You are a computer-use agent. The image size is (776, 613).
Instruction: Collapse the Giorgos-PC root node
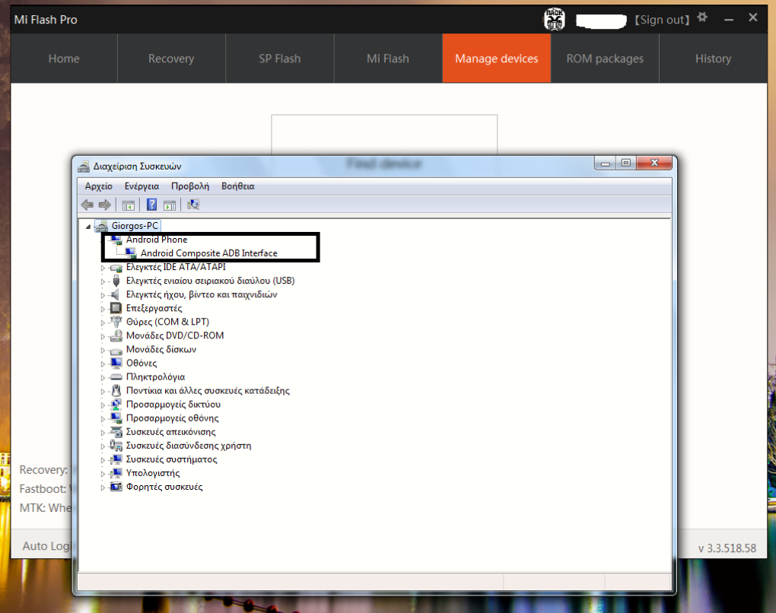coord(90,226)
